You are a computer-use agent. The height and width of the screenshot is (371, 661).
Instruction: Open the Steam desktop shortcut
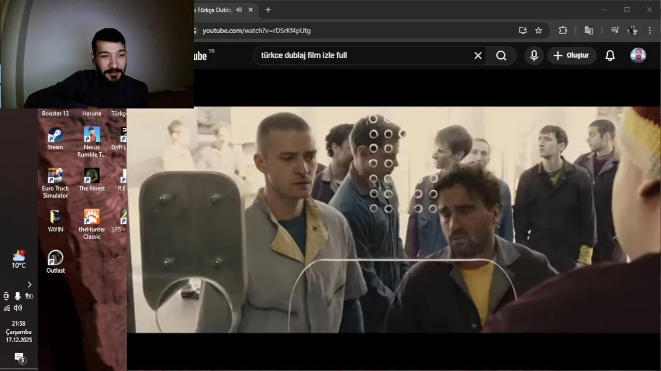55,139
